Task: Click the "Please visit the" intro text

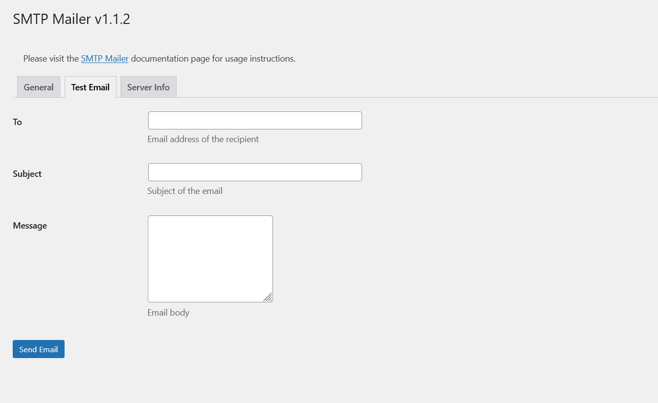Action: point(51,59)
